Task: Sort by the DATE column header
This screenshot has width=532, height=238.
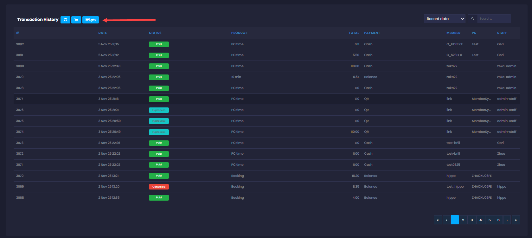Action: 102,33
